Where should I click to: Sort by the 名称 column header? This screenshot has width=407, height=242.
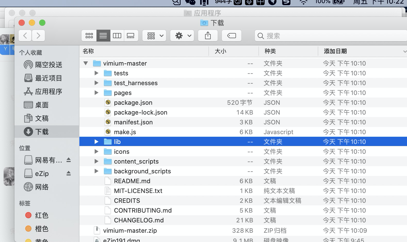pos(144,51)
